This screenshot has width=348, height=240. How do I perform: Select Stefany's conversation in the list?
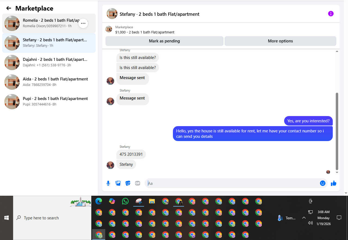[49, 43]
